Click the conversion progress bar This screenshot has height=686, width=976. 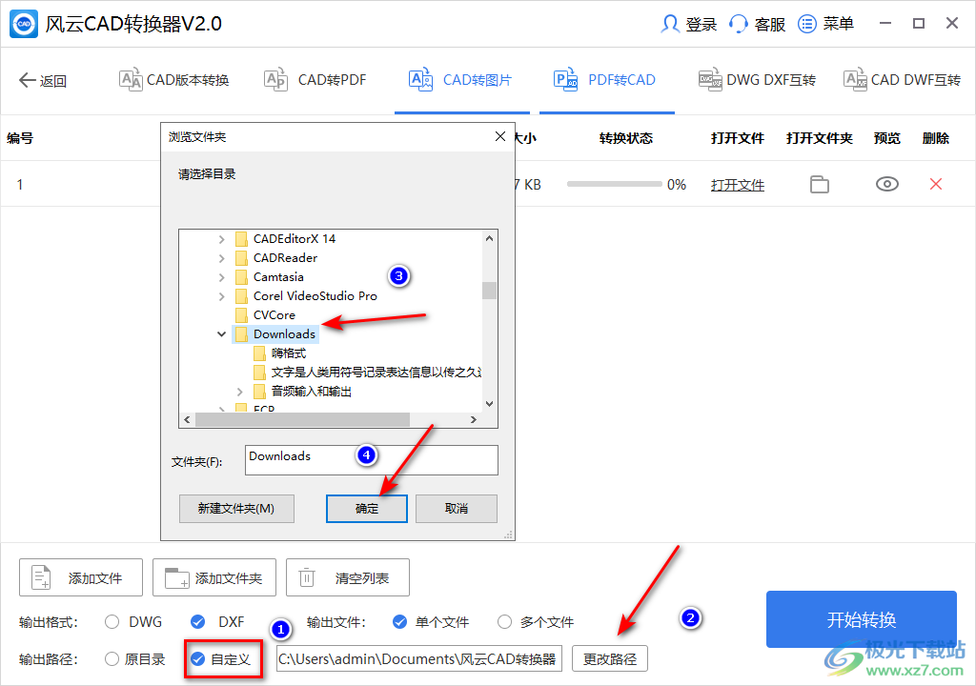point(615,184)
